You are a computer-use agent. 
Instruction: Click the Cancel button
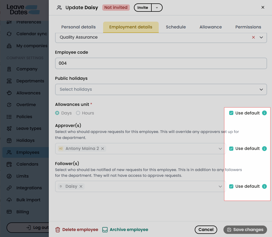coord(206,230)
